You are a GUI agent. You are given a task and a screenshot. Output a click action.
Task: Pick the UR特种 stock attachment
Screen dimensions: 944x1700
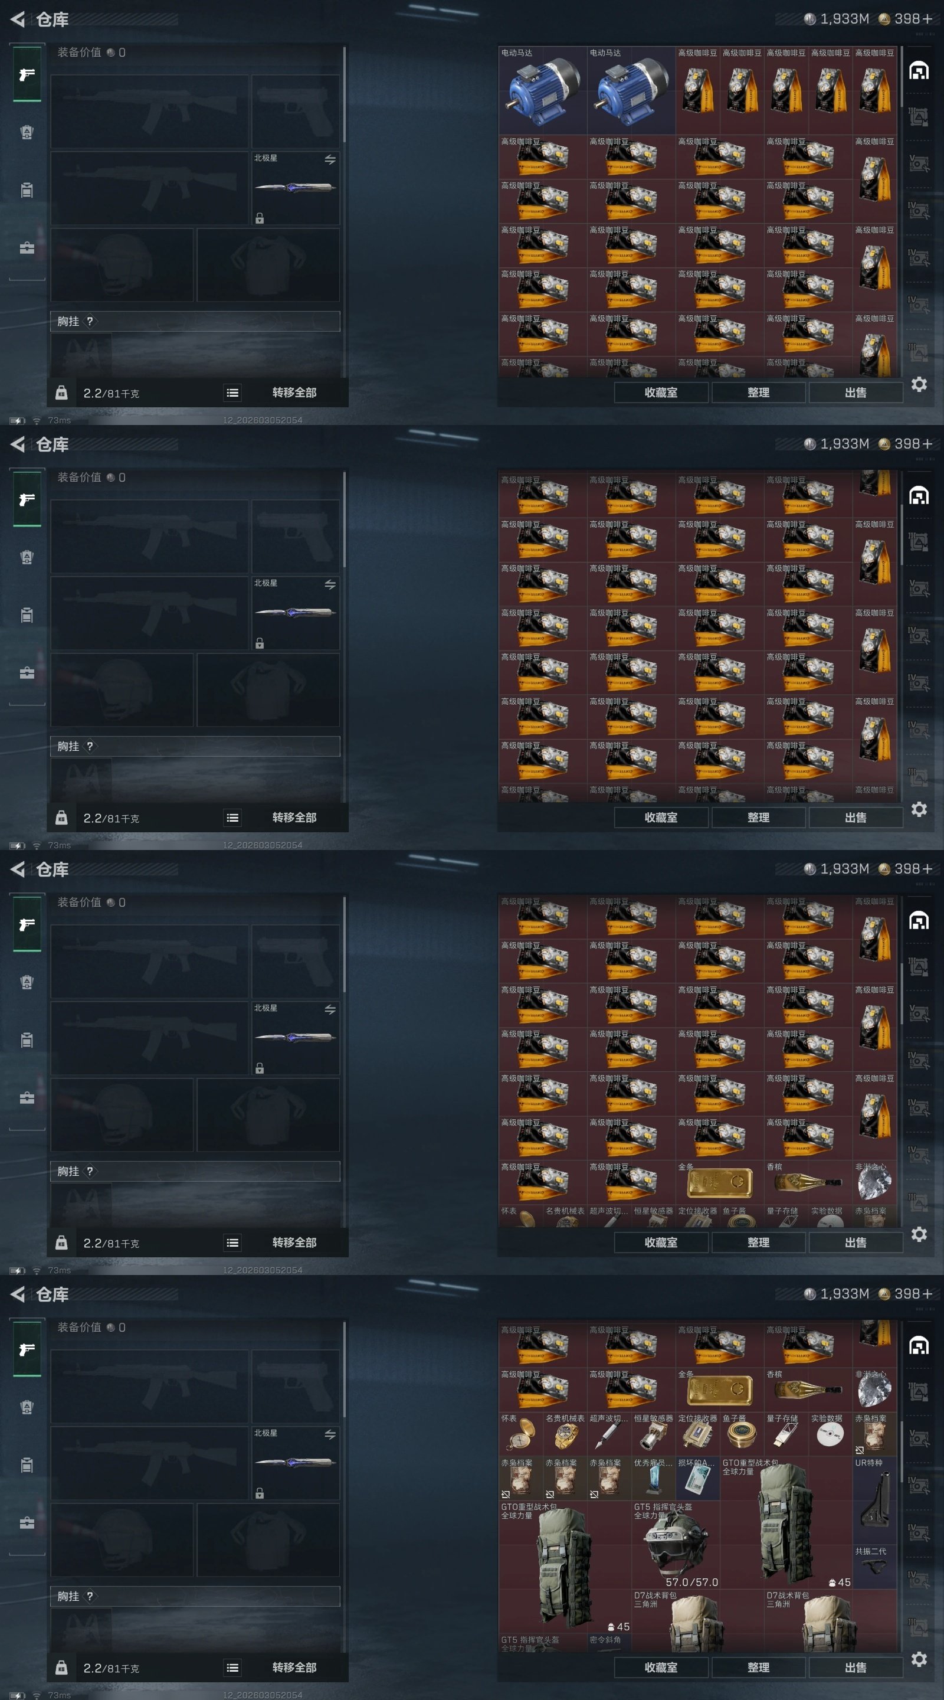tap(874, 1500)
